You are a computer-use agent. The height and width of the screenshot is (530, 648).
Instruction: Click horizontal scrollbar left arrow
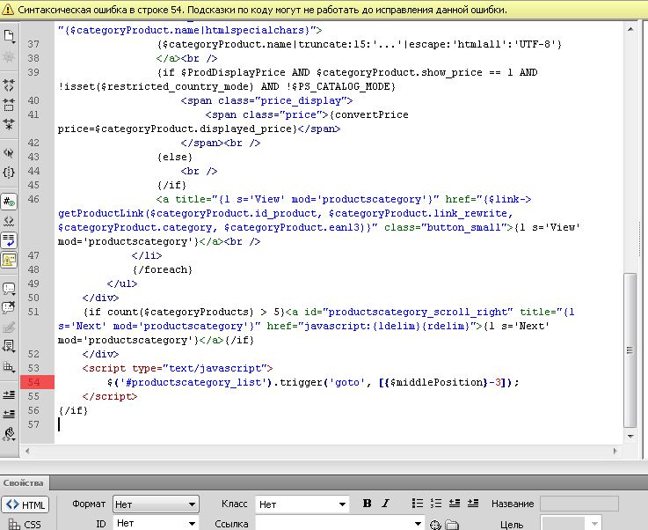tap(27, 451)
